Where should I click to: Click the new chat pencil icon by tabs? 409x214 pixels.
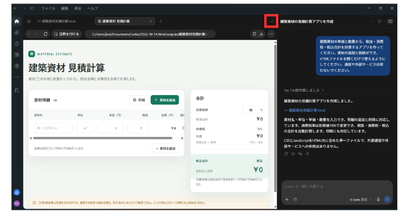29,21
